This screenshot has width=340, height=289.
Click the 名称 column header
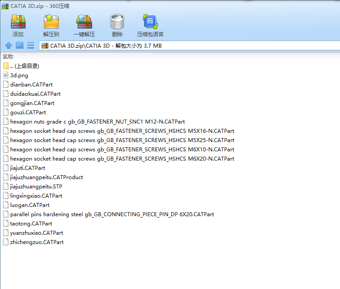click(8, 56)
